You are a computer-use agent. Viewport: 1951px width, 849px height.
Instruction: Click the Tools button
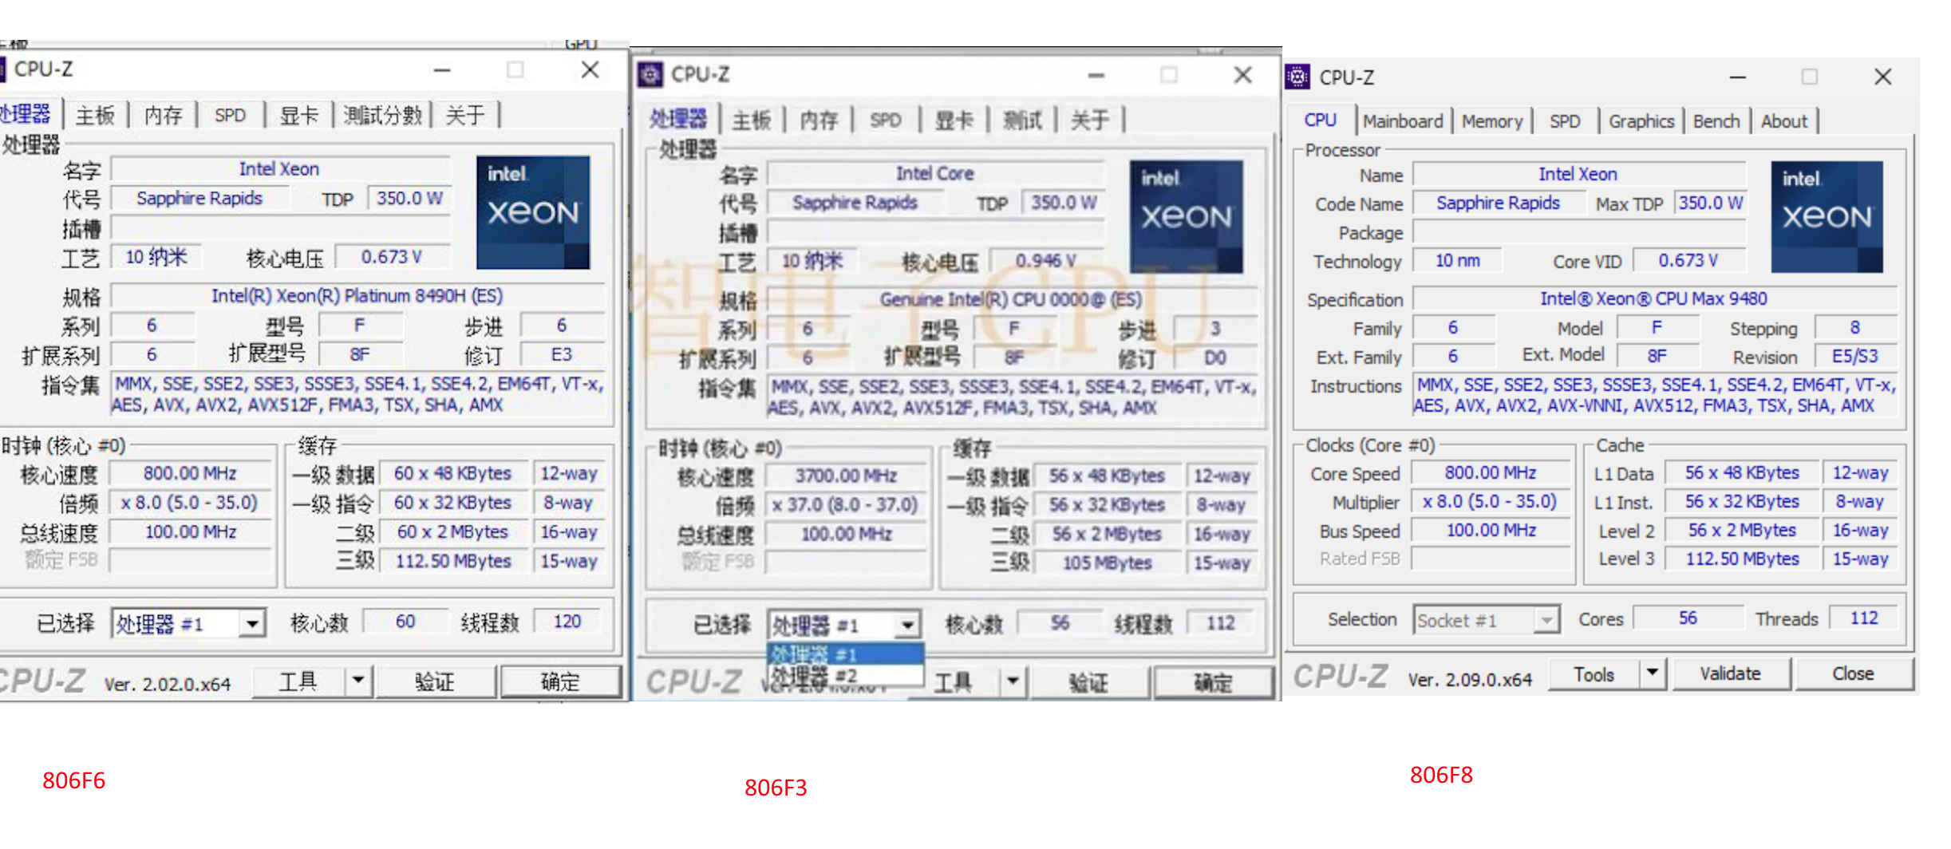[1594, 674]
